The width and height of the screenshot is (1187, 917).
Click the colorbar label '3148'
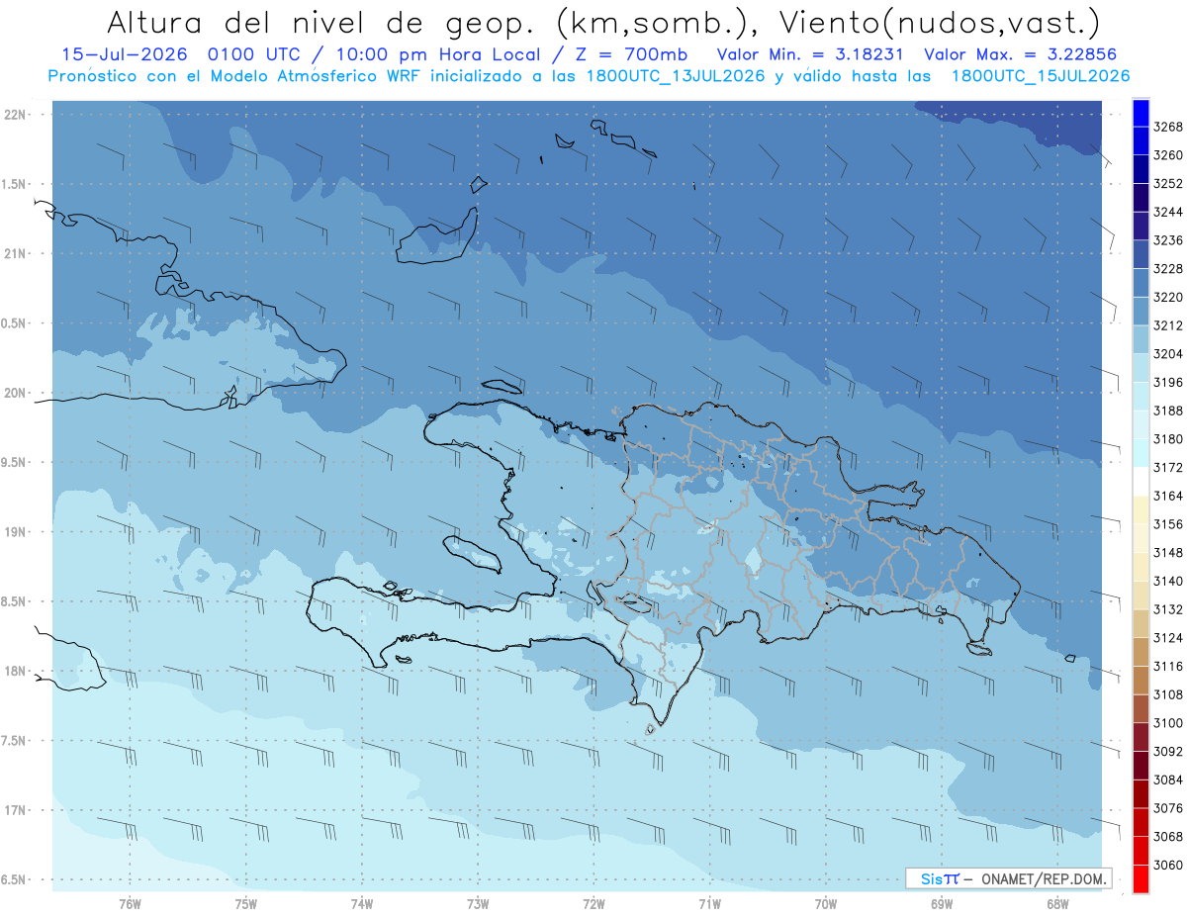[1167, 553]
